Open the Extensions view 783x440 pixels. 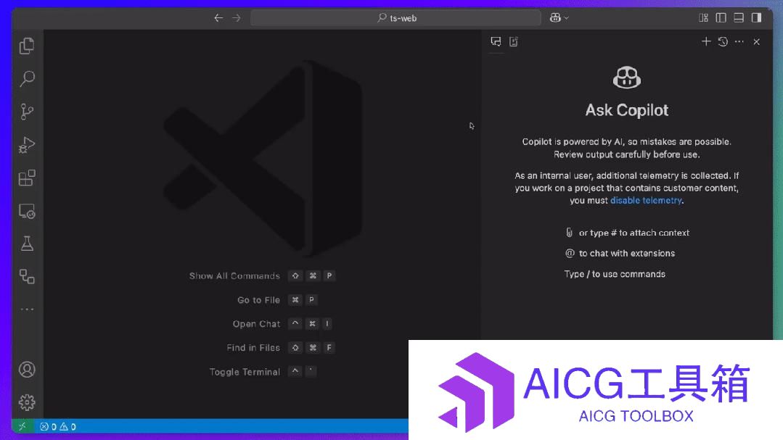click(x=27, y=178)
